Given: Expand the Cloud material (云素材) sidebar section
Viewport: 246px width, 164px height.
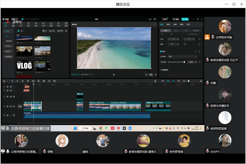Looking at the screenshot, I should [8, 46].
